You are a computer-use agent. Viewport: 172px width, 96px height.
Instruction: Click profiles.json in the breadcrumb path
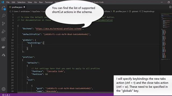pos(121,11)
